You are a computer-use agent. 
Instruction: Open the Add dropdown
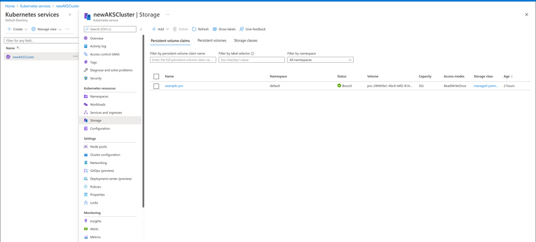160,29
